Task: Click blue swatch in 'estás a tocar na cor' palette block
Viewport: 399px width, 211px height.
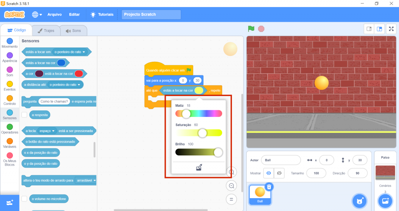Action: pos(61,63)
